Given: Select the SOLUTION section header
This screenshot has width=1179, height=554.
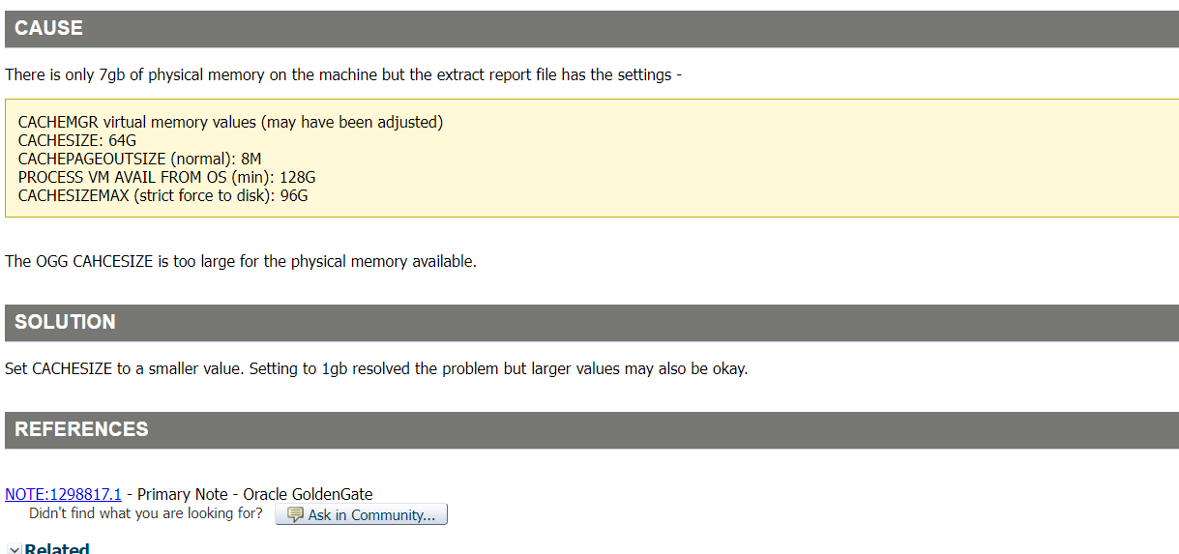Looking at the screenshot, I should [x=592, y=323].
